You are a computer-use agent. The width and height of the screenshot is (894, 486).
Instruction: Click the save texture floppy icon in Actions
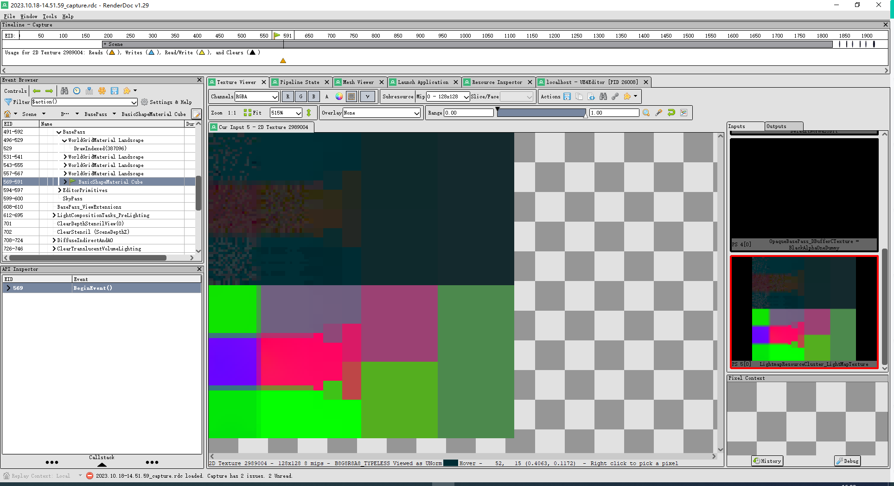pos(567,96)
